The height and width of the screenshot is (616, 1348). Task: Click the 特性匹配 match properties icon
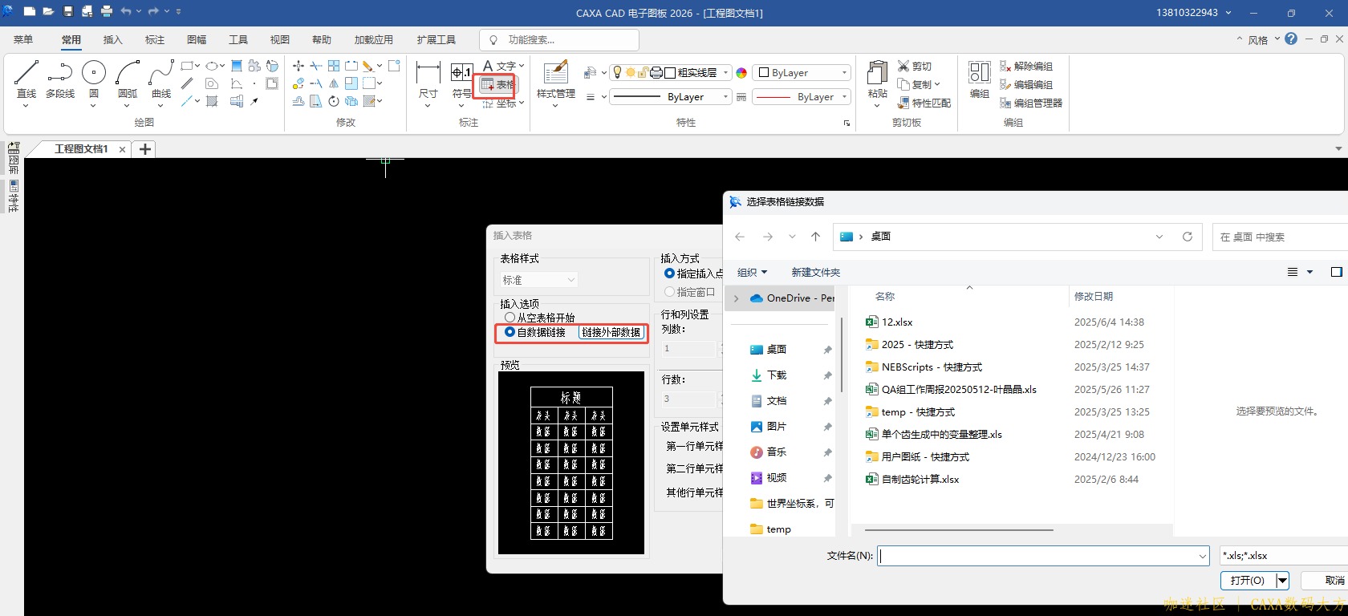tap(904, 103)
